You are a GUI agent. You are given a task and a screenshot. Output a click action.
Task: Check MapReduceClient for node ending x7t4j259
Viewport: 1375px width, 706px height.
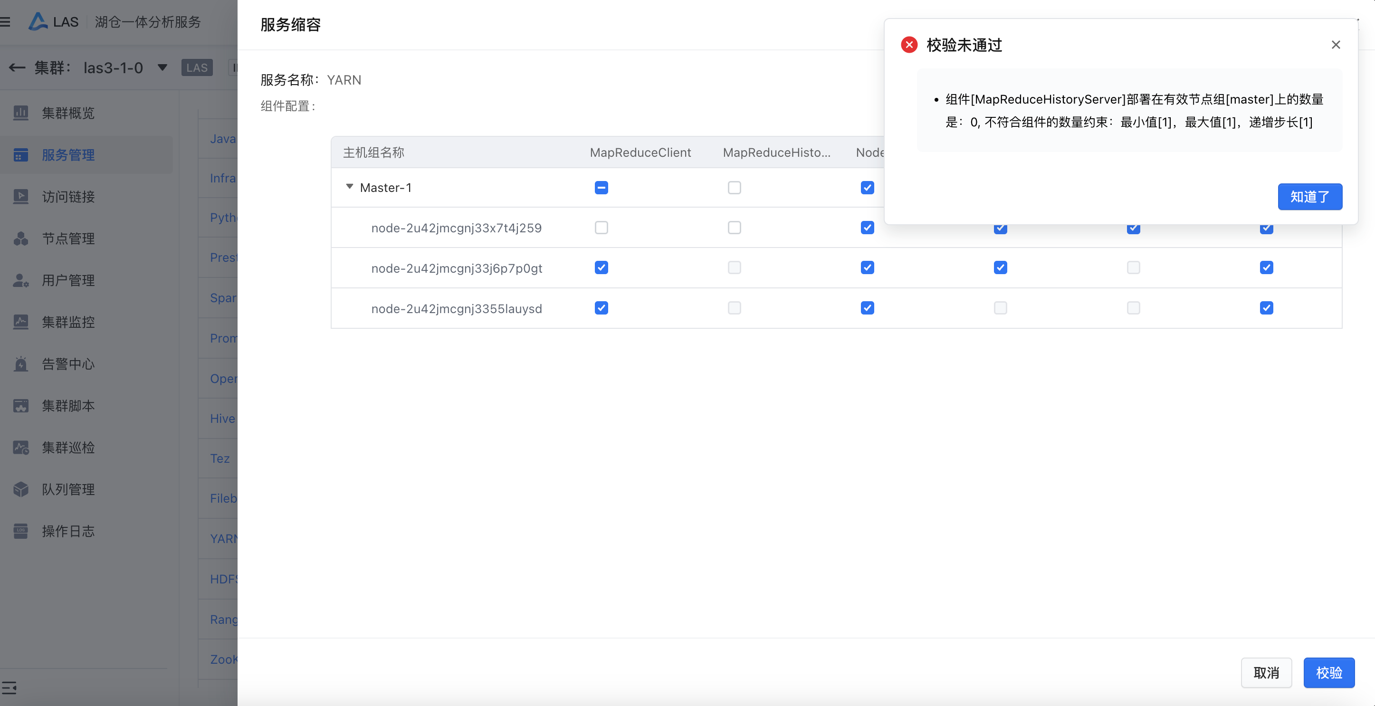click(x=601, y=228)
